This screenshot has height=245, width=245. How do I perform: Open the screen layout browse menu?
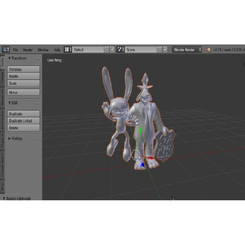[x=68, y=50]
